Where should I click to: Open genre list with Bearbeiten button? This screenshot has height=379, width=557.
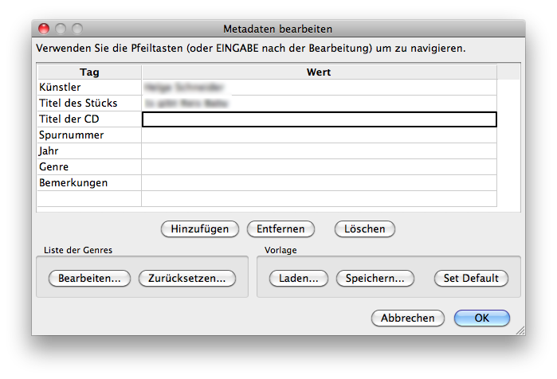click(x=89, y=278)
